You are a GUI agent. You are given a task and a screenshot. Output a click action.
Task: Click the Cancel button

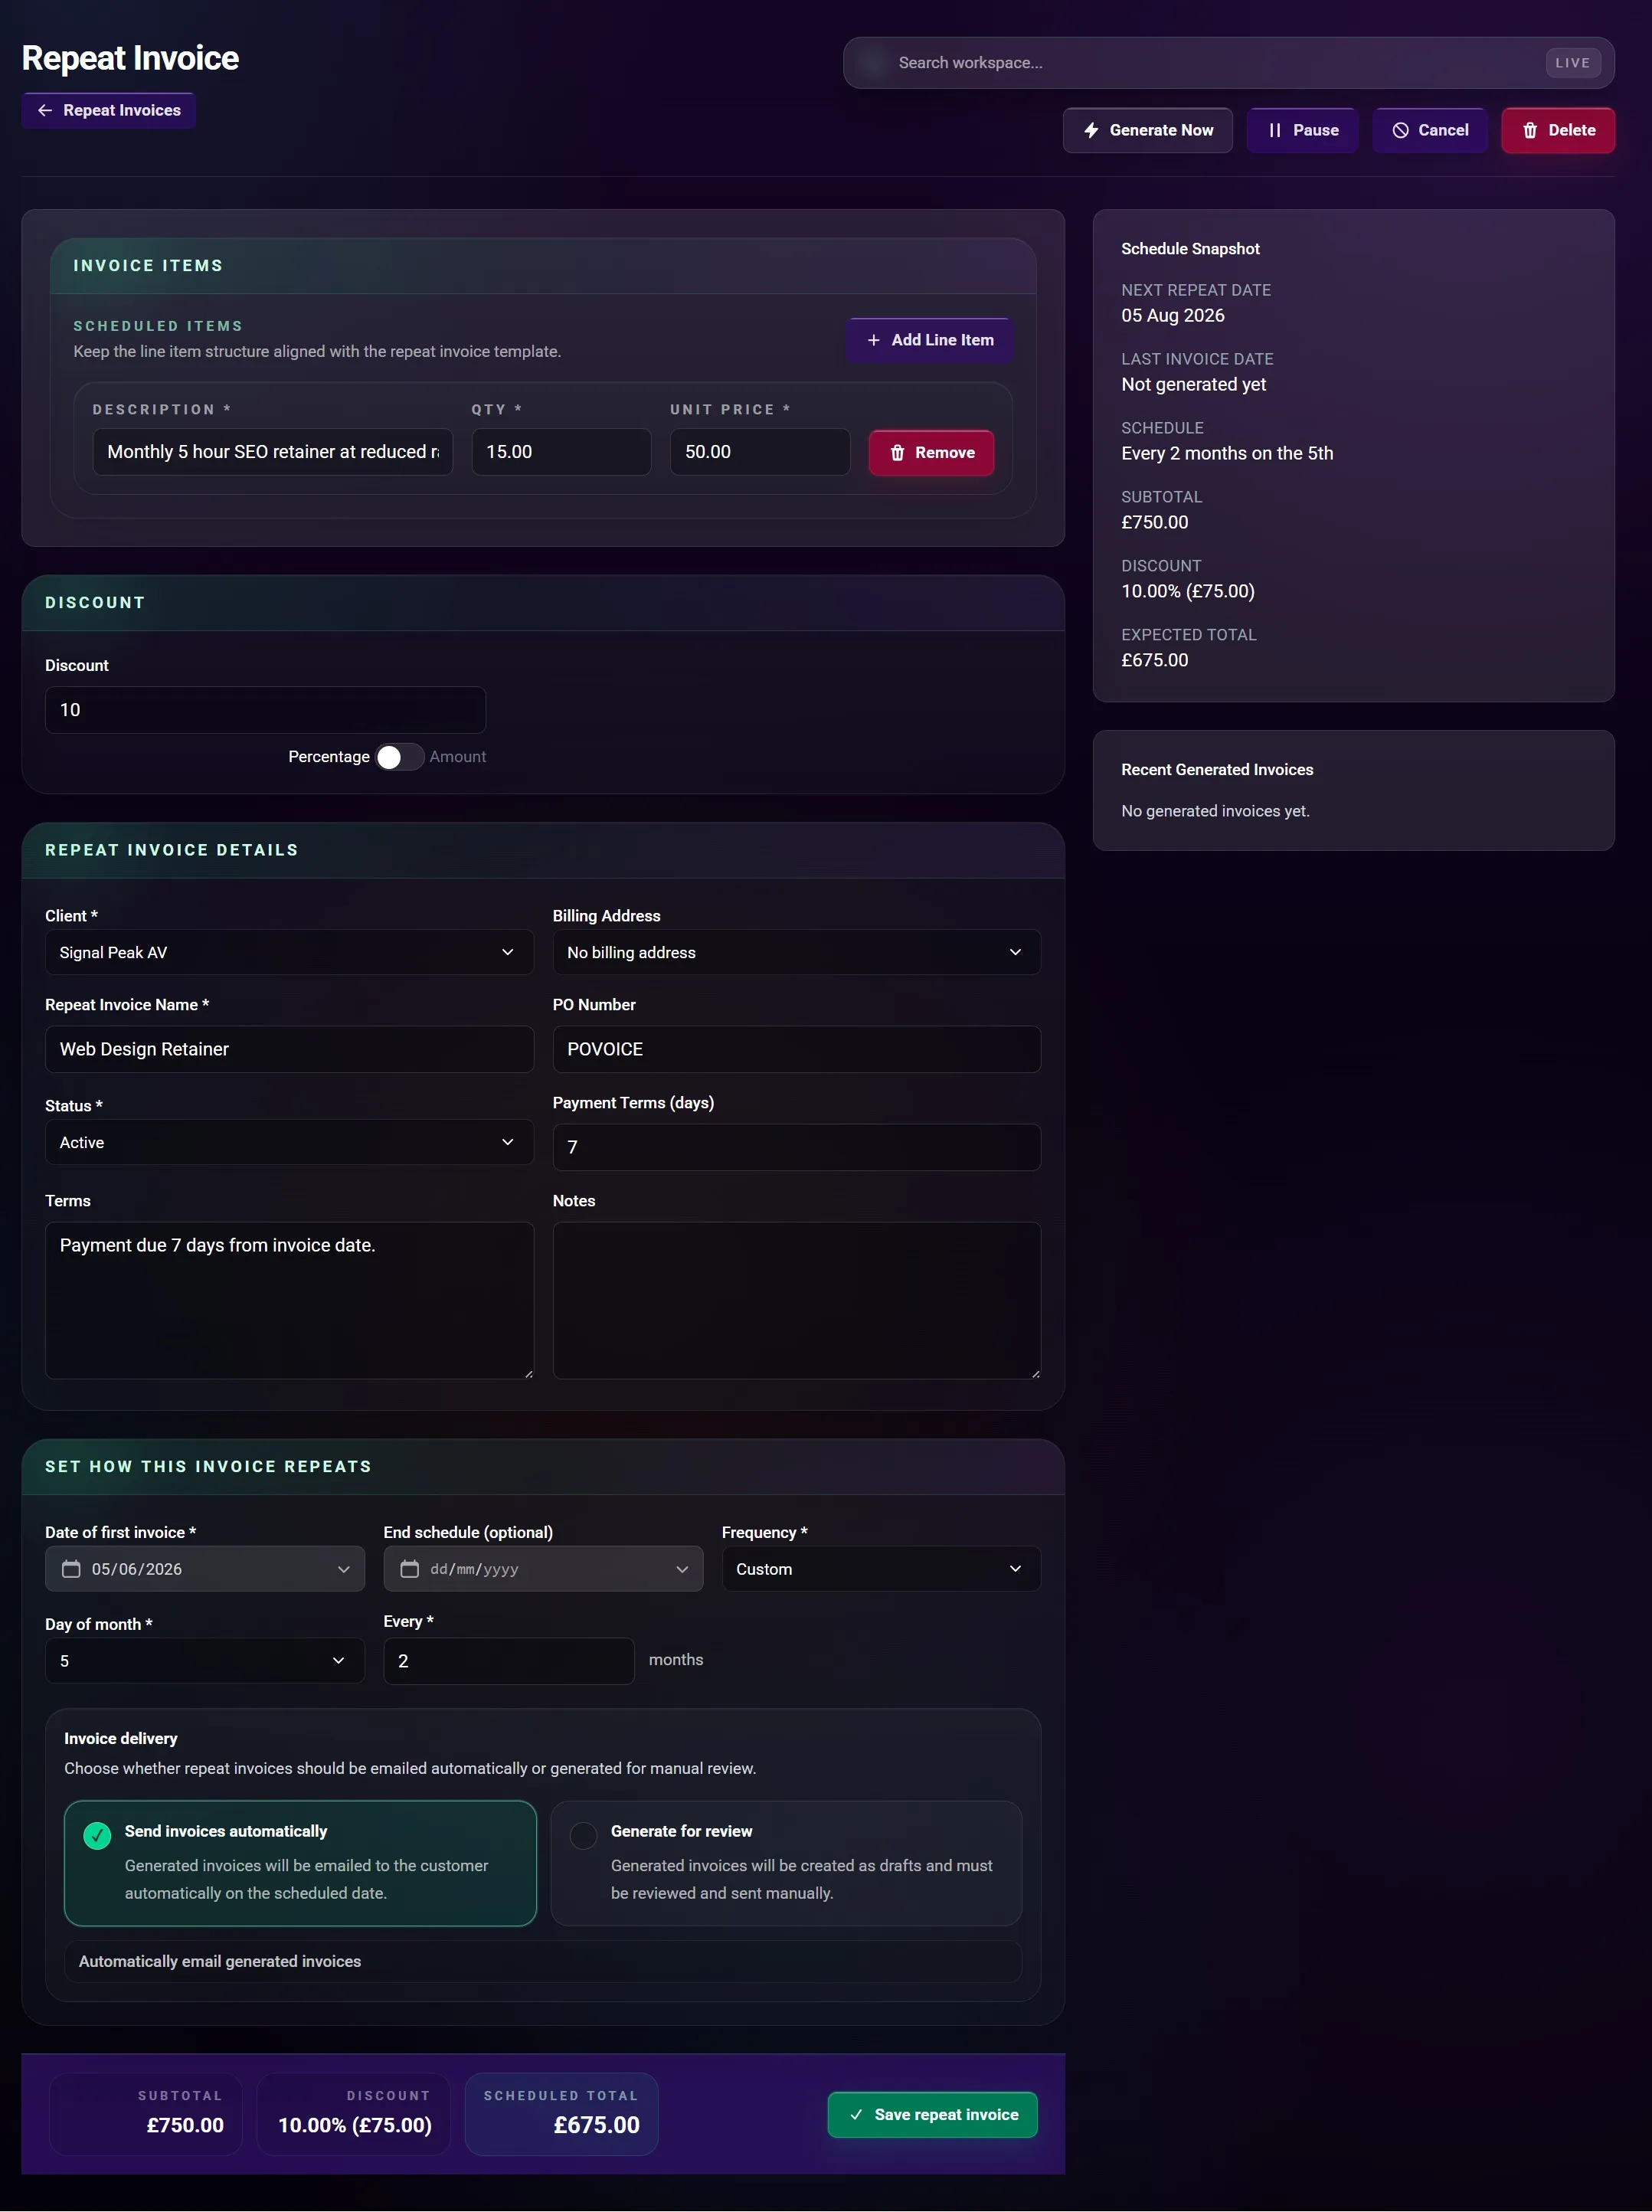click(1429, 130)
